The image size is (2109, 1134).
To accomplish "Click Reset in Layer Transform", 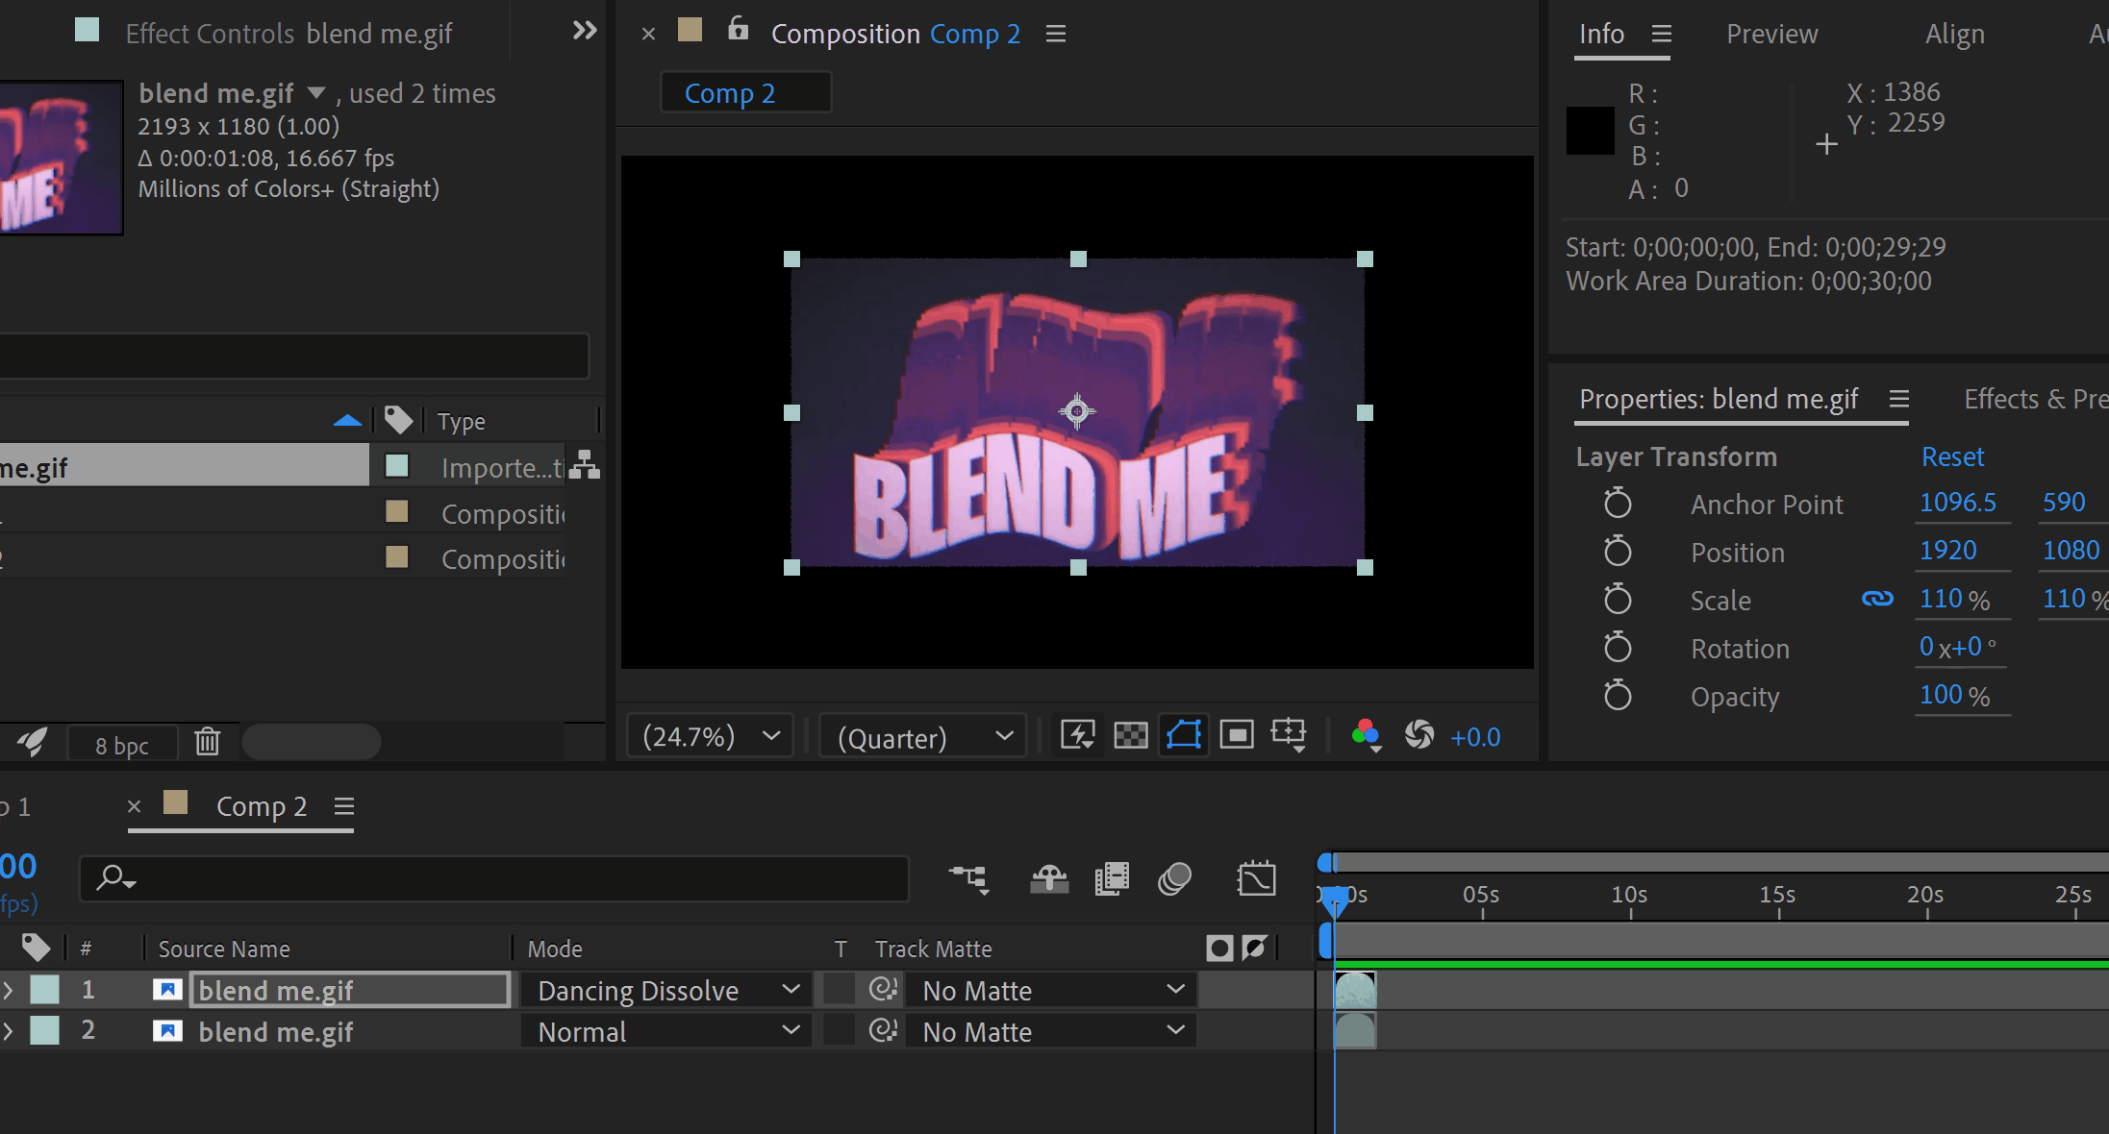I will tap(1952, 456).
